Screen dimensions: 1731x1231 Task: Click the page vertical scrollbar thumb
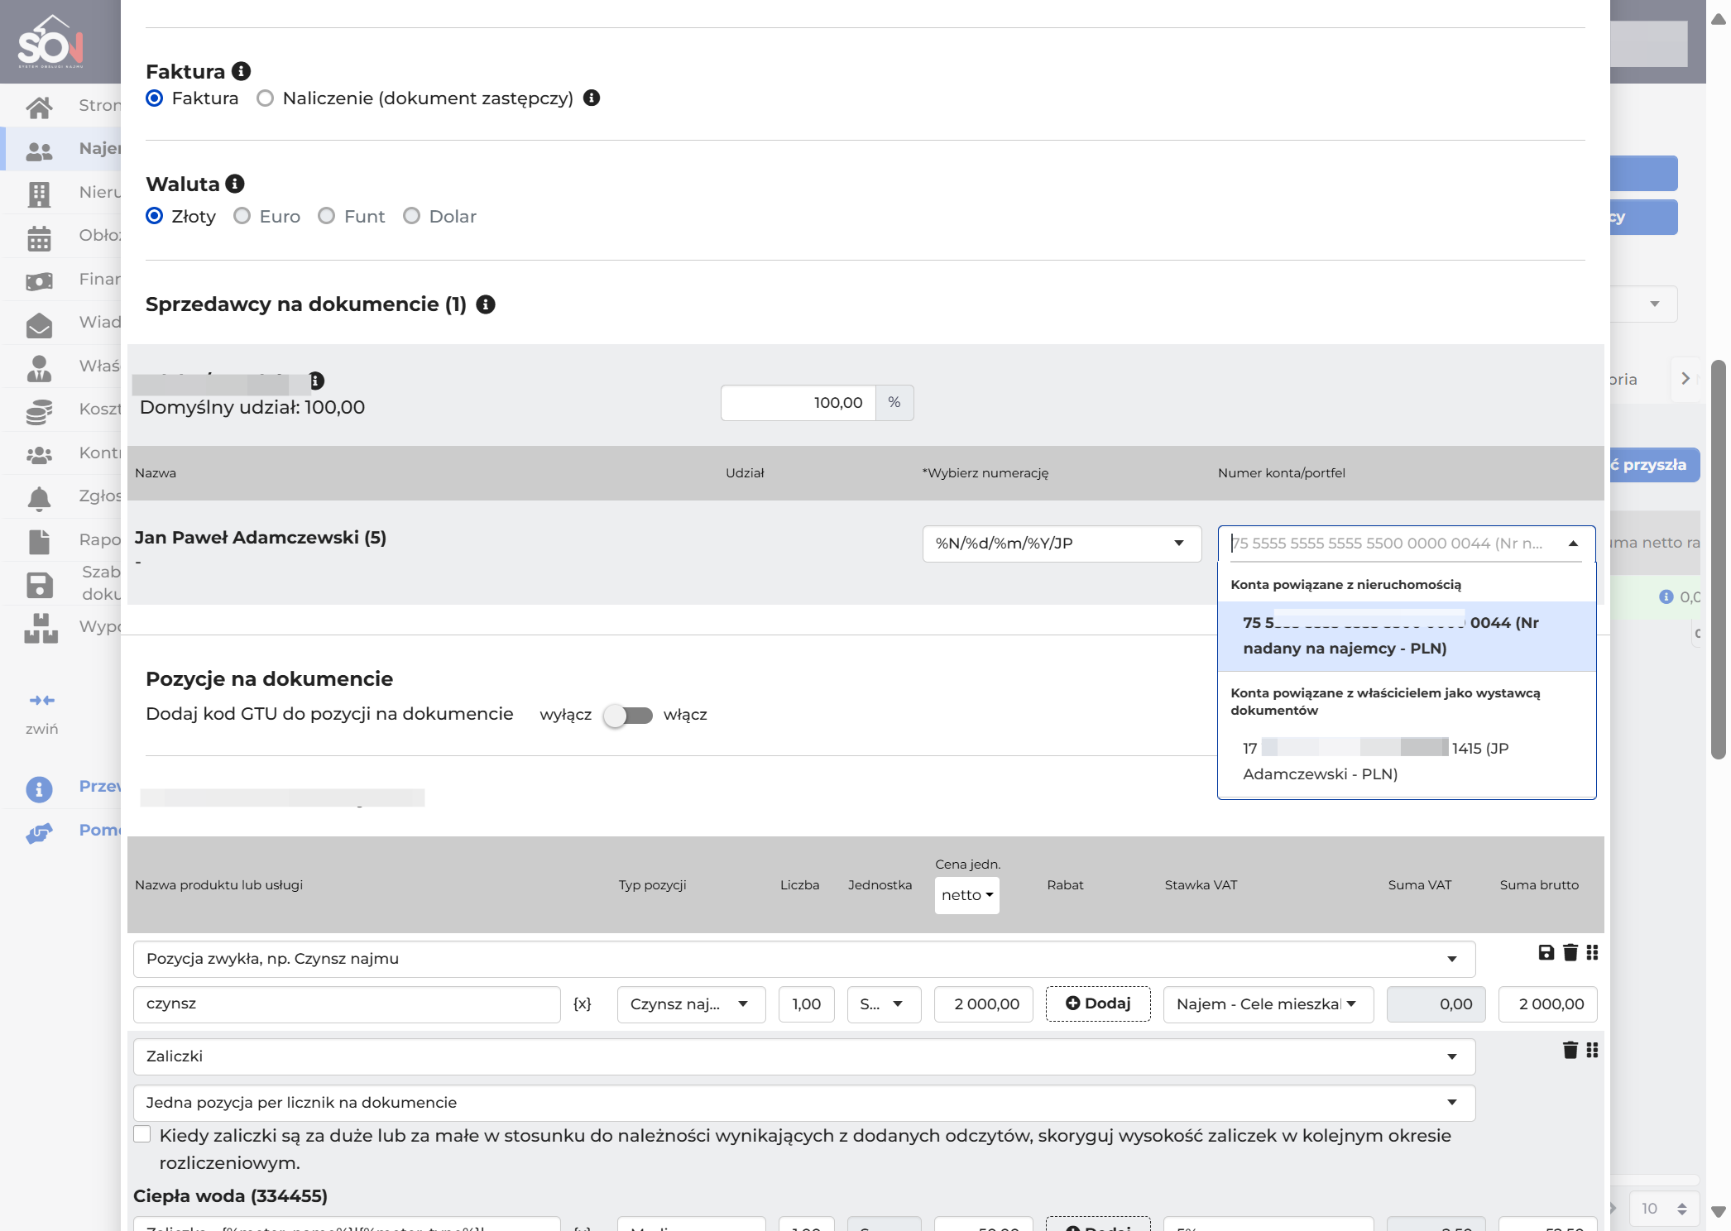click(x=1719, y=559)
